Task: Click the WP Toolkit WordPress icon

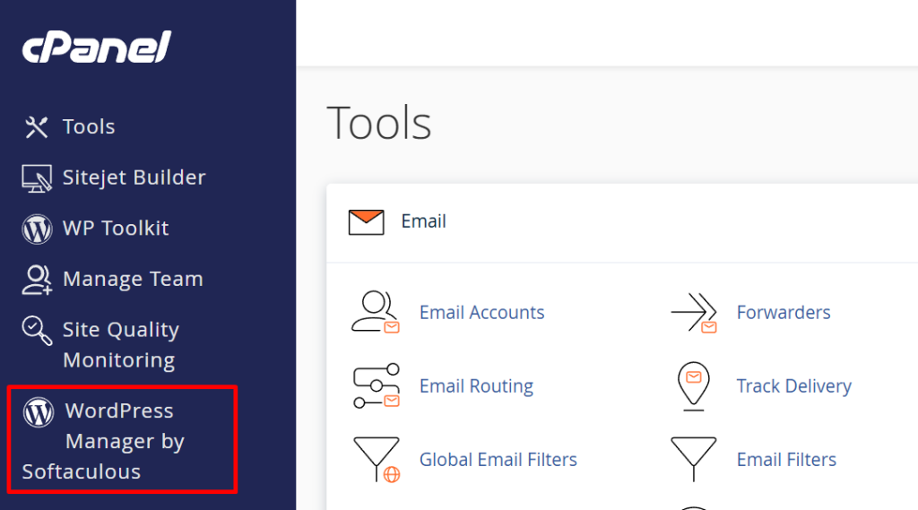Action: click(37, 229)
